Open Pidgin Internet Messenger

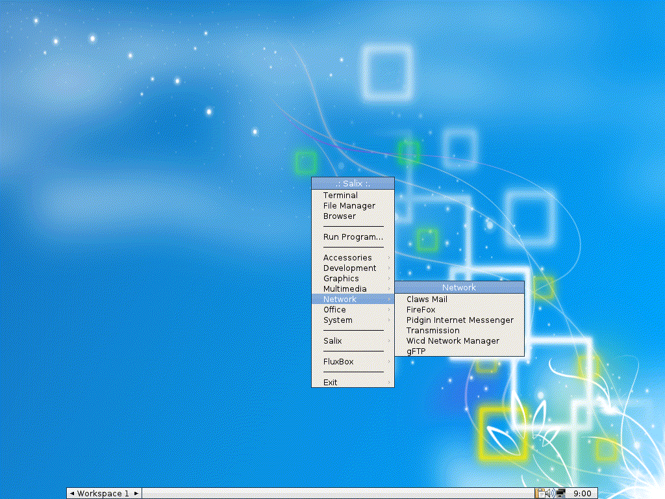[x=460, y=320]
